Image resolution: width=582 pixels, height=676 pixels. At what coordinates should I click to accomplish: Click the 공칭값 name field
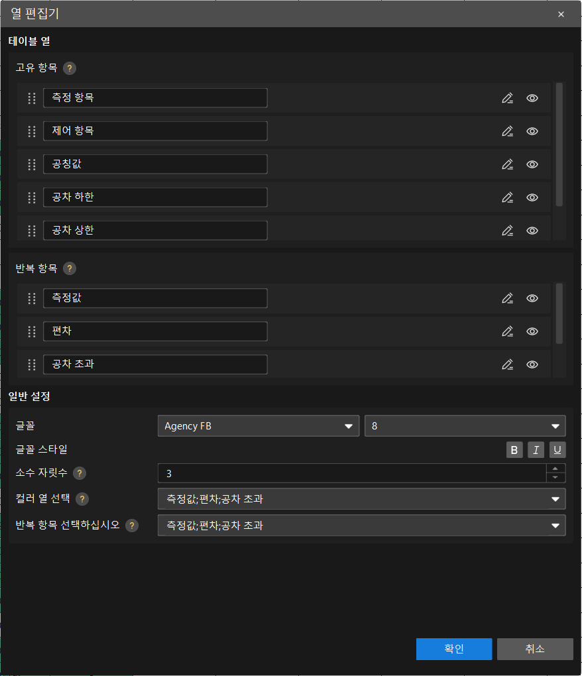[155, 164]
